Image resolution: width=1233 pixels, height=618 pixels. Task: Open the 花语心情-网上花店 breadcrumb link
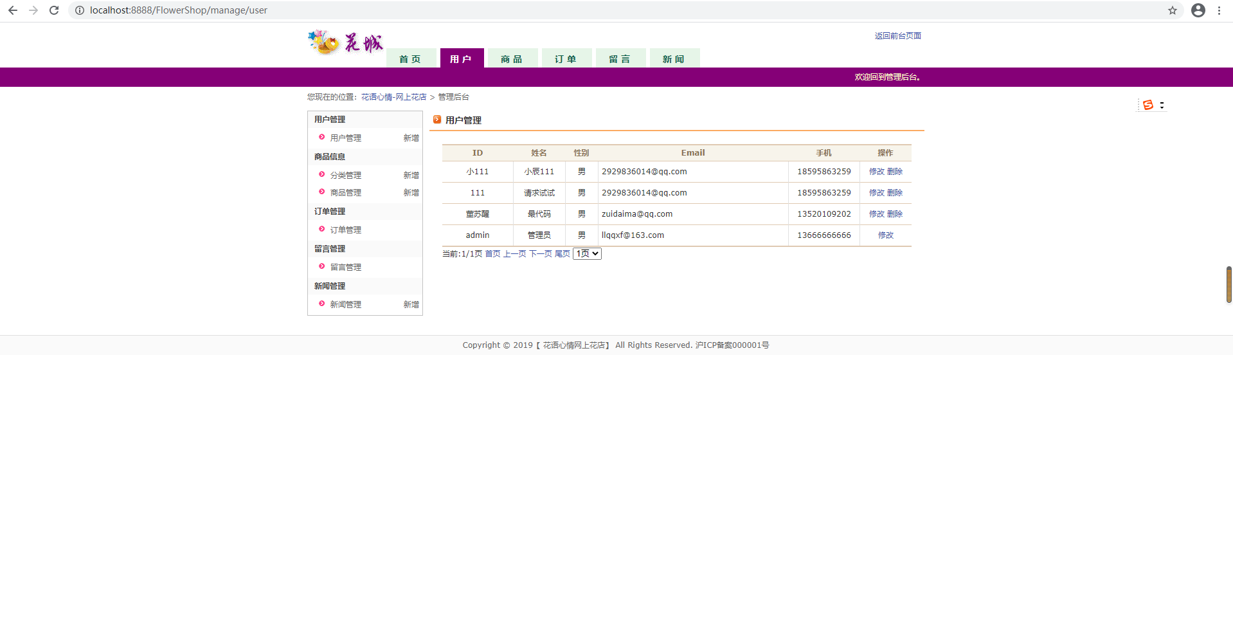pyautogui.click(x=393, y=97)
